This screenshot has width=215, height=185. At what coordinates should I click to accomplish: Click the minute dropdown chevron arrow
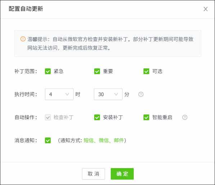click(x=116, y=94)
